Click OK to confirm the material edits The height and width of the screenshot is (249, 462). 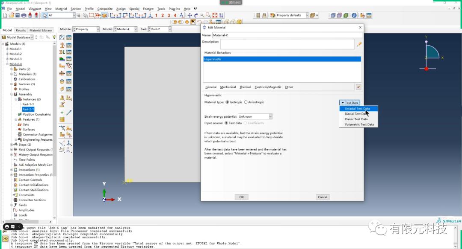(241, 197)
